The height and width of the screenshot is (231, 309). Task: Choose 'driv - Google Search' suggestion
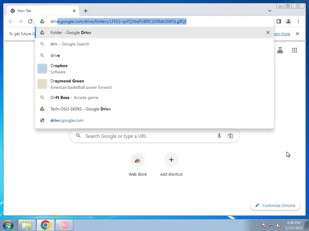(154, 44)
